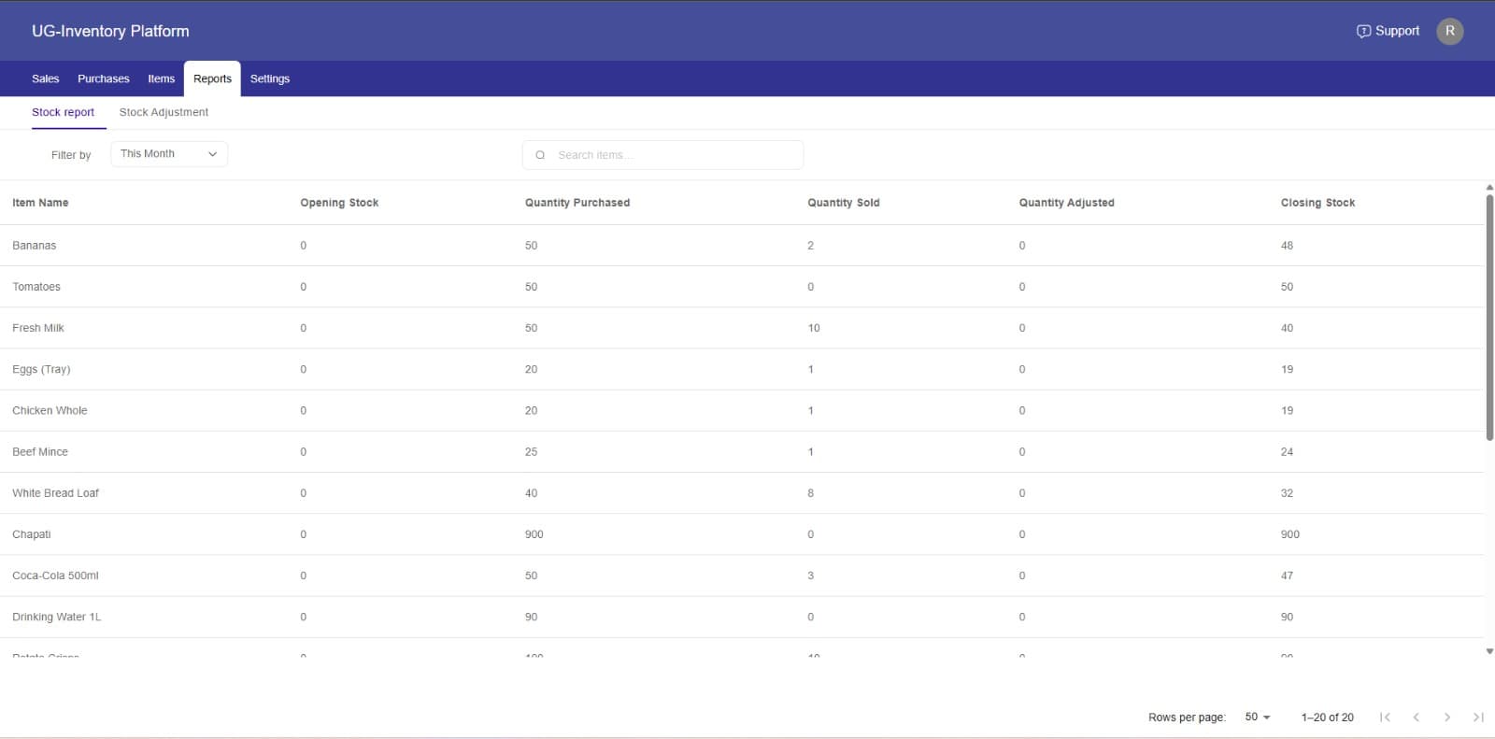Select the Chapati row name
The image size is (1495, 739).
point(32,534)
